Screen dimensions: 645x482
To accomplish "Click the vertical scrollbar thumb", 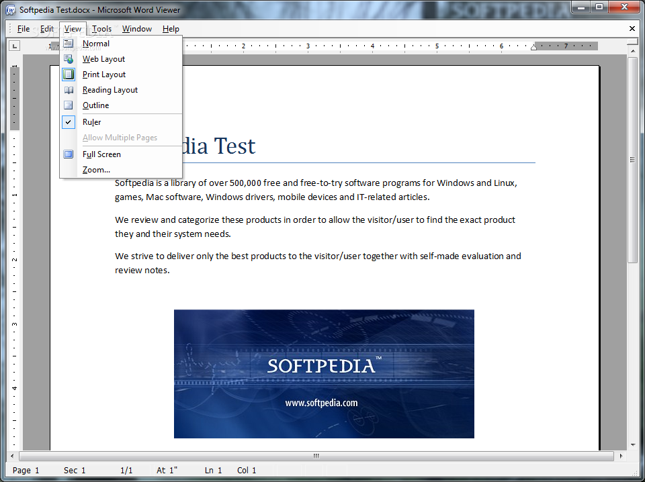I will 633,160.
